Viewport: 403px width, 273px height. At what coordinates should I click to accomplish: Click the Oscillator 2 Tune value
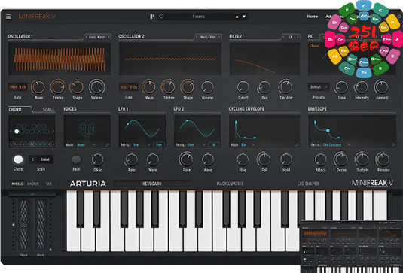click(x=129, y=87)
